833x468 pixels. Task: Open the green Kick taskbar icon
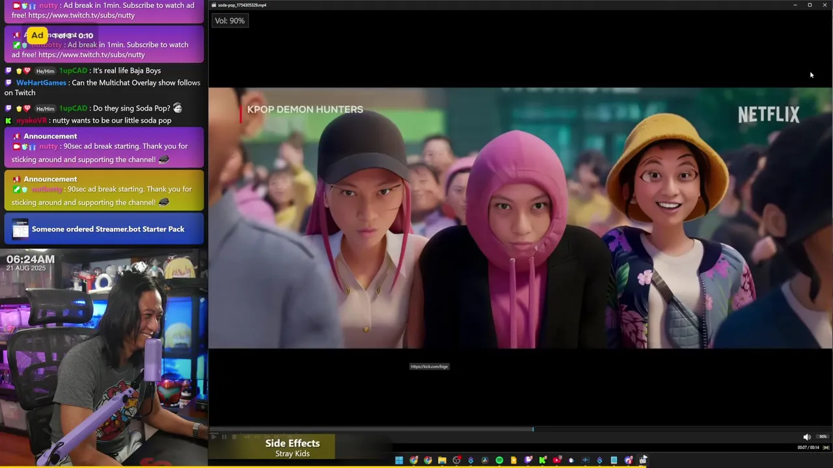(542, 460)
